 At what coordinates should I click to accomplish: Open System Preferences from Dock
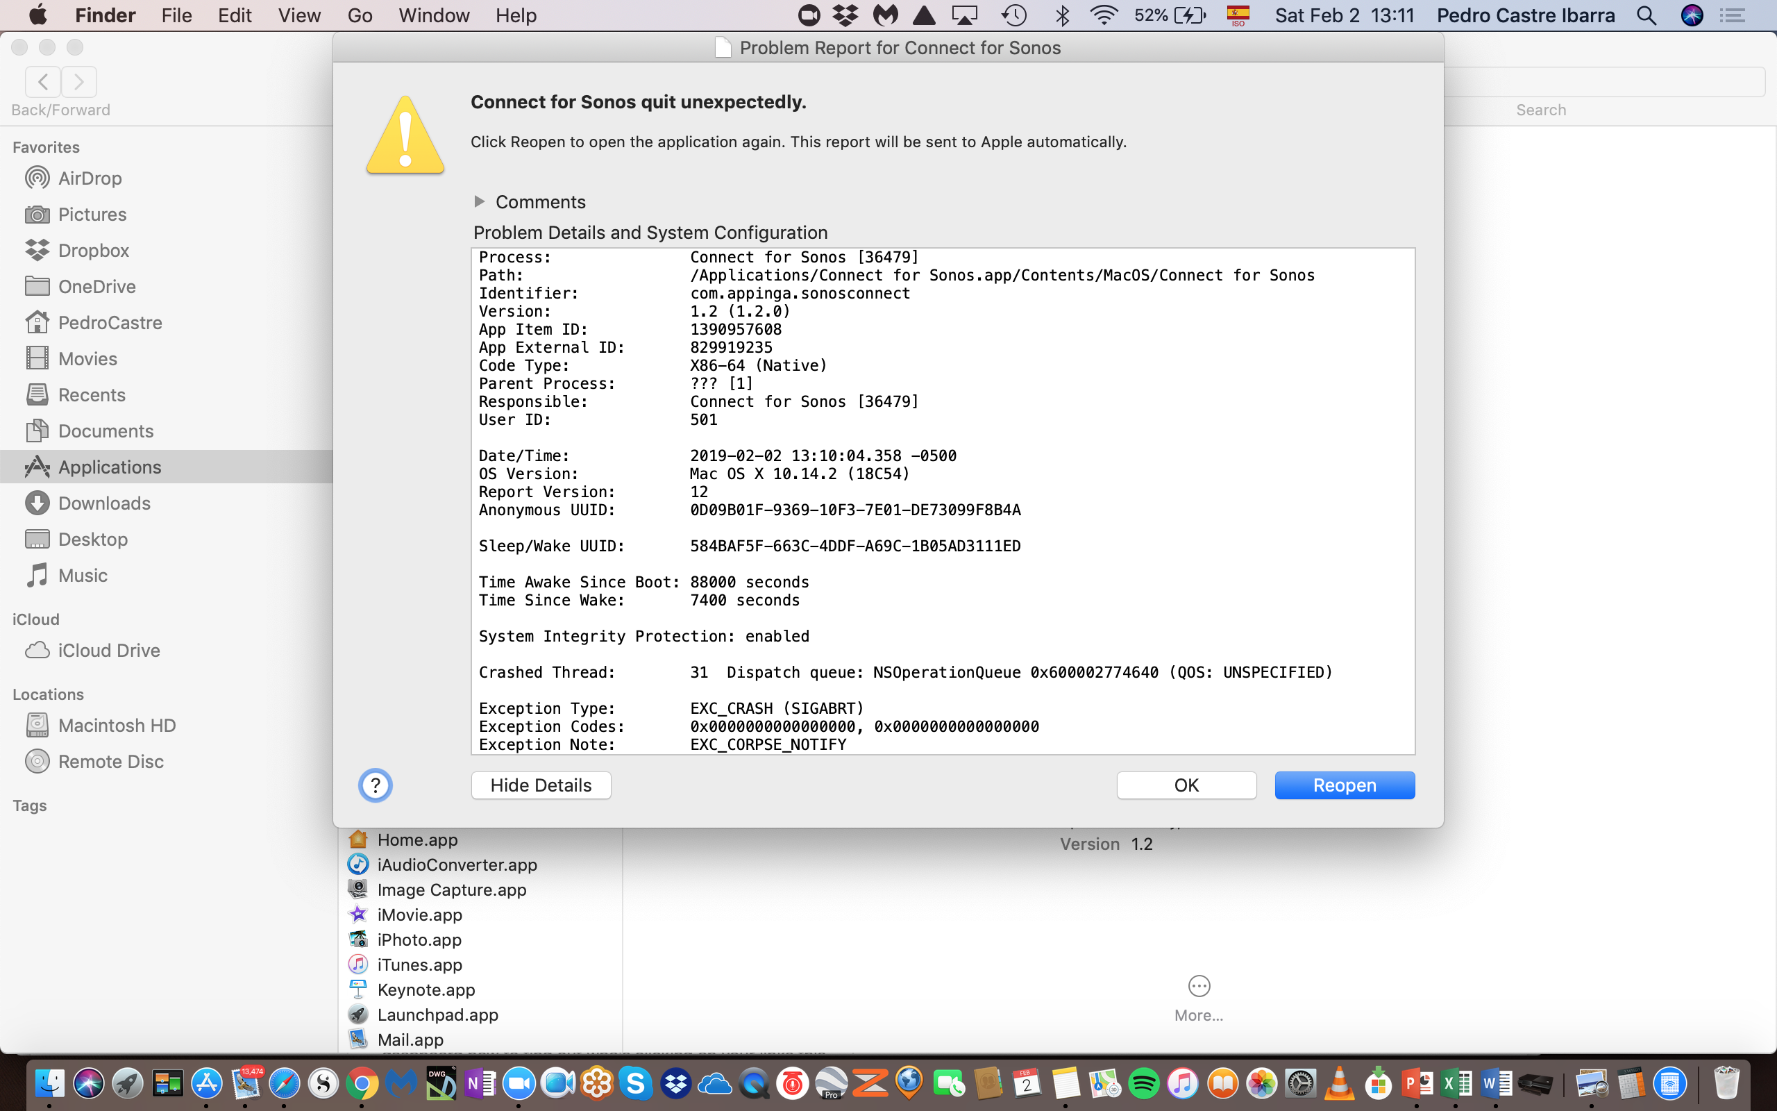point(1300,1083)
